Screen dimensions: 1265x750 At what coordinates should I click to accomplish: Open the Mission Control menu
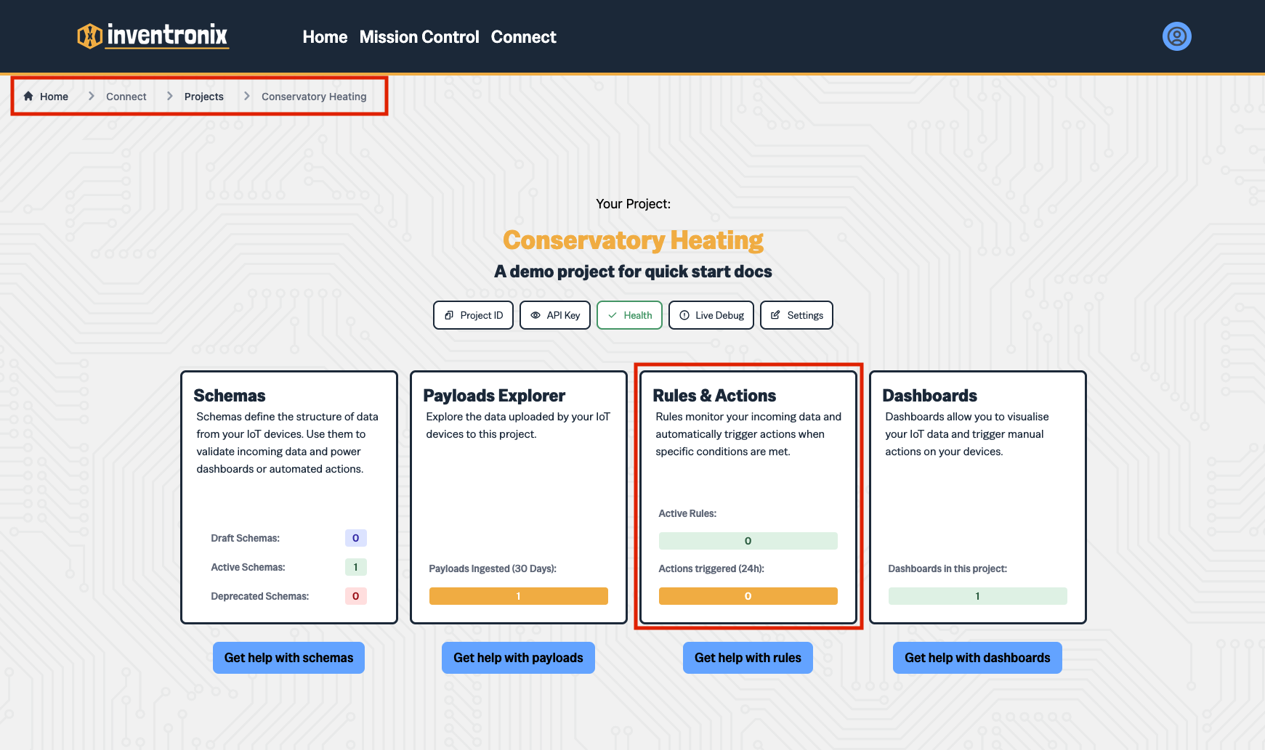click(419, 37)
